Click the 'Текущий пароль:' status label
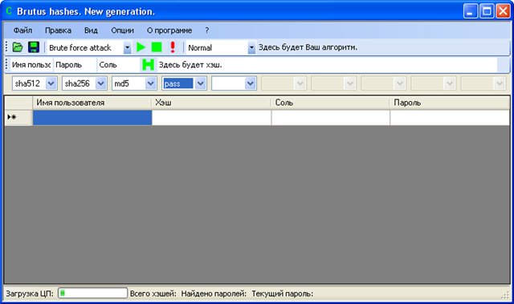This screenshot has height=304, width=514. tap(282, 294)
